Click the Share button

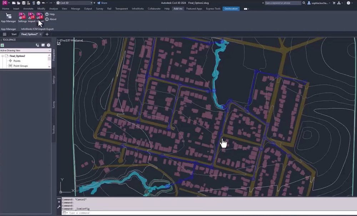pos(102,3)
